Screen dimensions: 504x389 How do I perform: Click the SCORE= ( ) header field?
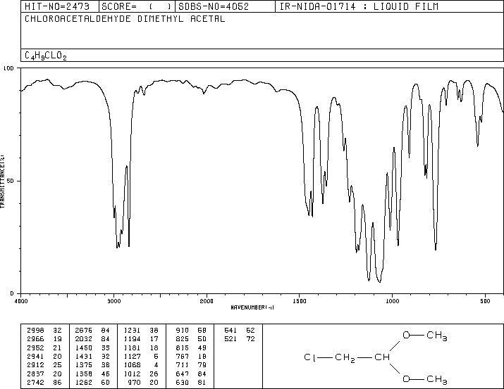pos(137,6)
